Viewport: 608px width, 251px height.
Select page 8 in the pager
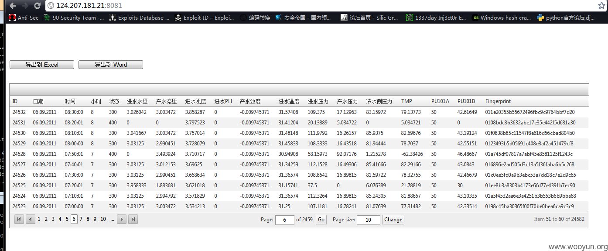[88, 219]
